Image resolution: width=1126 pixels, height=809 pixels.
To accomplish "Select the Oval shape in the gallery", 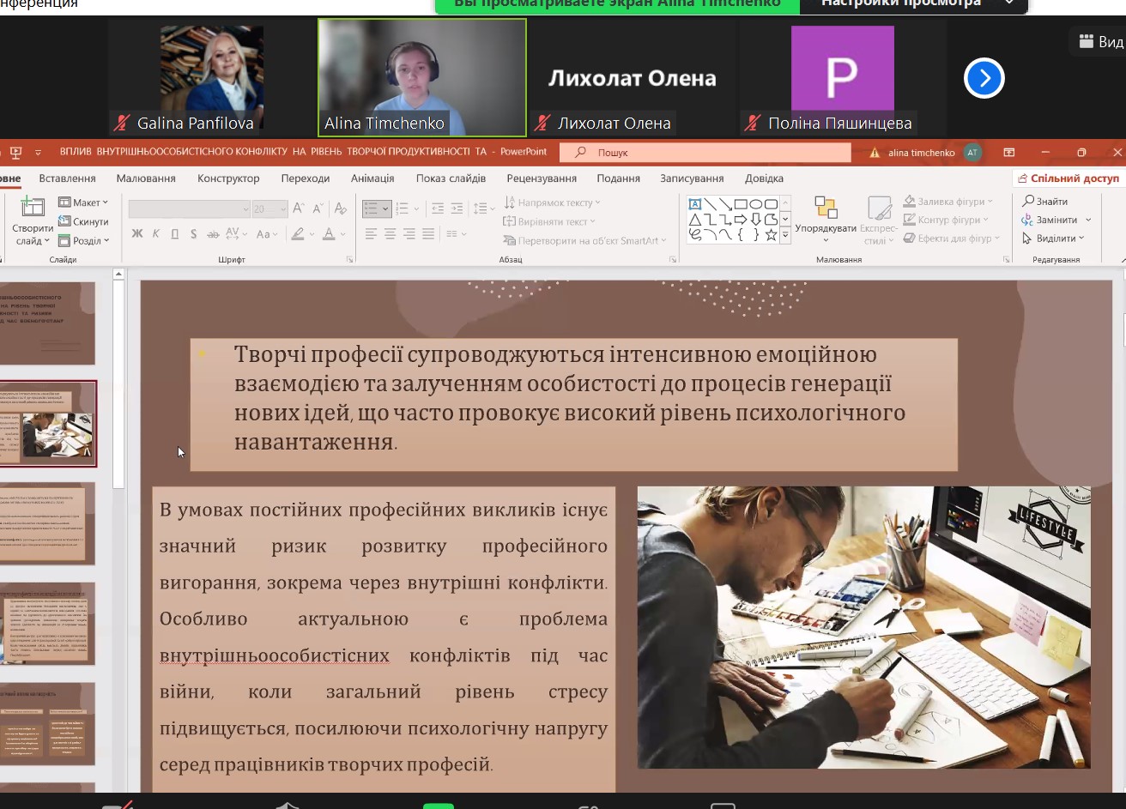I will click(756, 204).
